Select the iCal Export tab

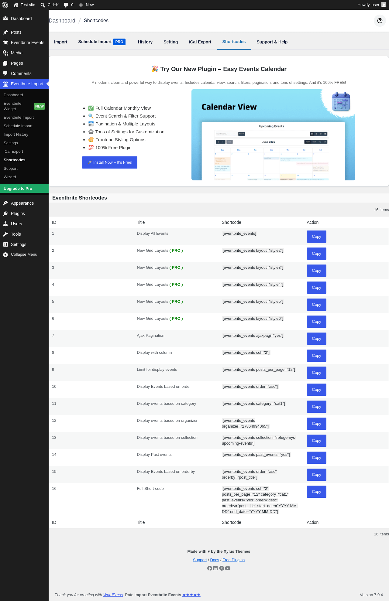click(200, 42)
